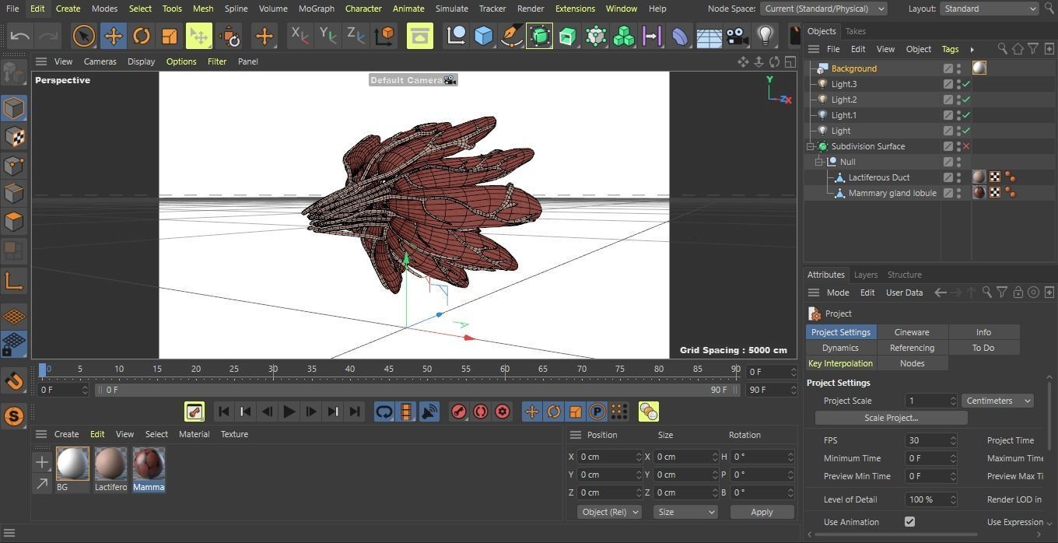Open the Referencing tab button
Image resolution: width=1058 pixels, height=543 pixels.
(x=912, y=348)
